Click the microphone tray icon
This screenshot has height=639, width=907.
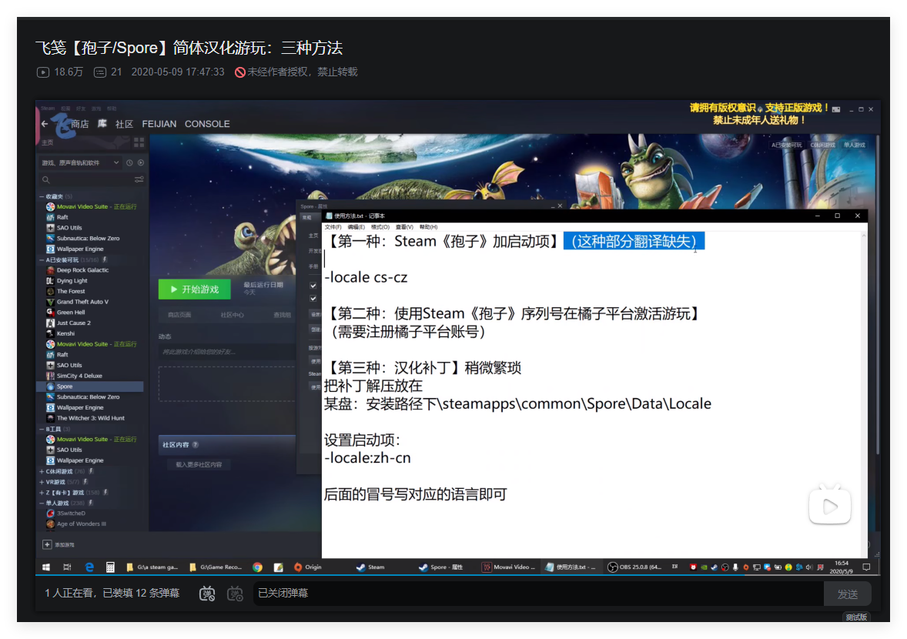coord(735,567)
